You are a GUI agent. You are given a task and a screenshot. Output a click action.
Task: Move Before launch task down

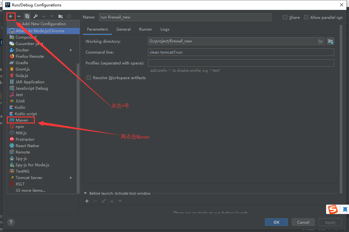[x=120, y=201]
